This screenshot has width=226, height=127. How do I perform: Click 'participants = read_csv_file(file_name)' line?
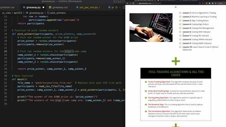pyautogui.click(x=45, y=86)
